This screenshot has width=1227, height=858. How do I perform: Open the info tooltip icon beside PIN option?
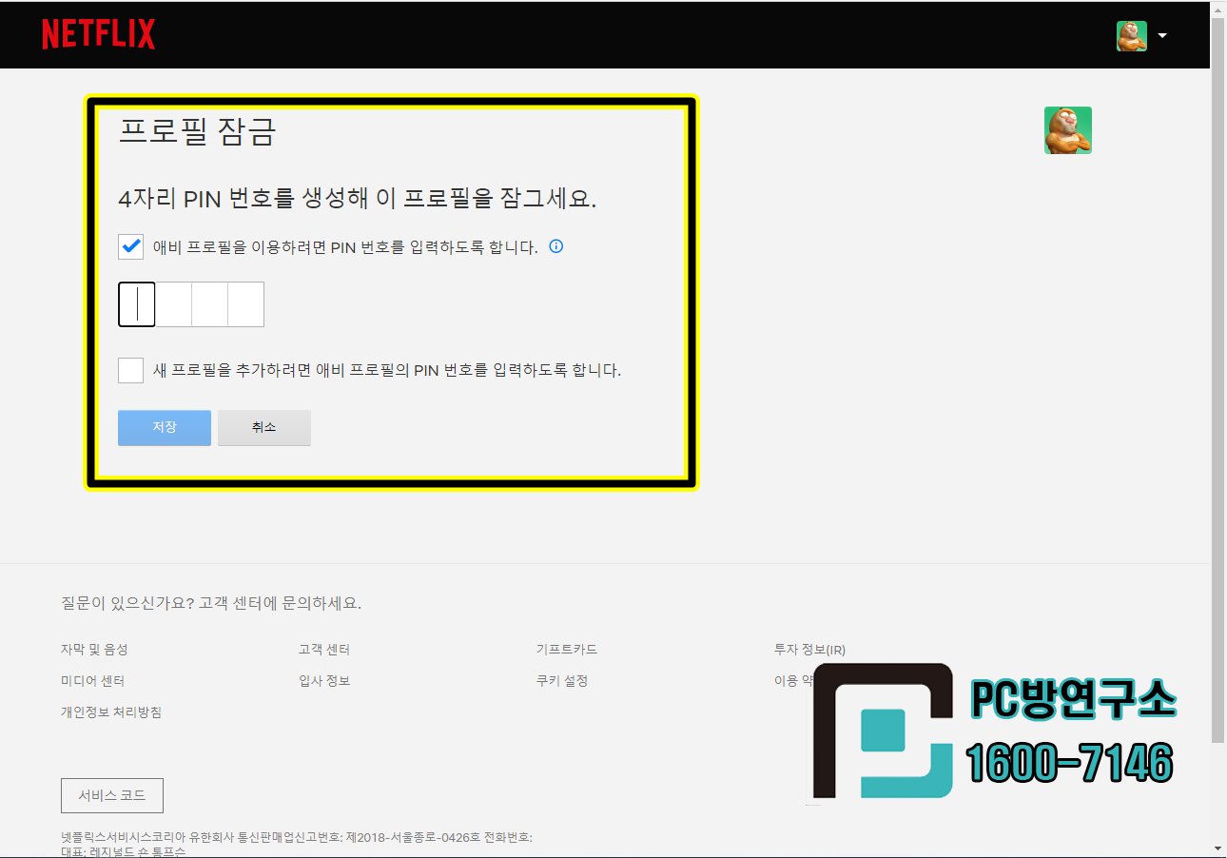(x=556, y=246)
